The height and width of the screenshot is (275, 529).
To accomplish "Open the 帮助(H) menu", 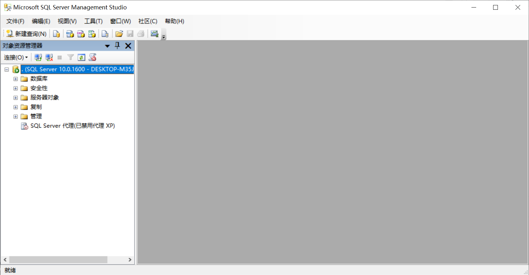I will pyautogui.click(x=175, y=21).
